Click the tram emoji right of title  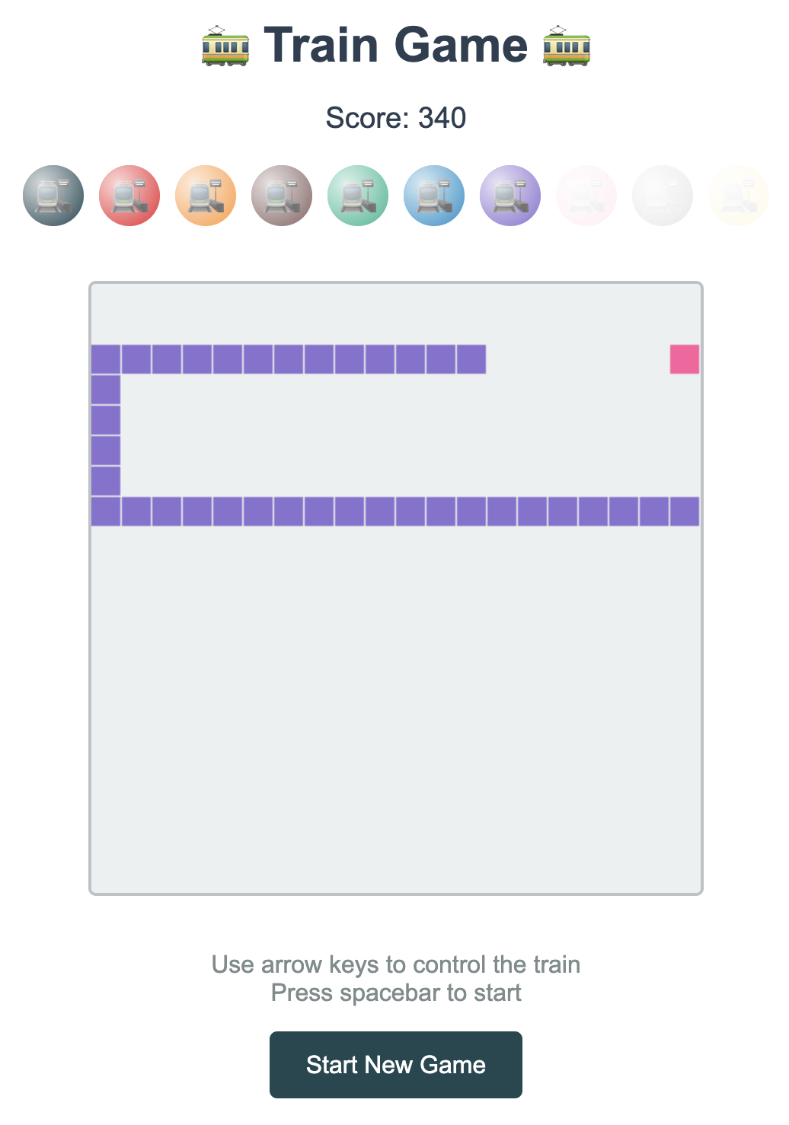pos(567,46)
